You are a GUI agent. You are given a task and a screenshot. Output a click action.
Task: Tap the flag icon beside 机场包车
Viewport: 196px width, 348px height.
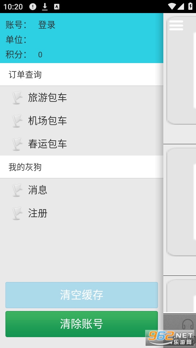click(17, 121)
